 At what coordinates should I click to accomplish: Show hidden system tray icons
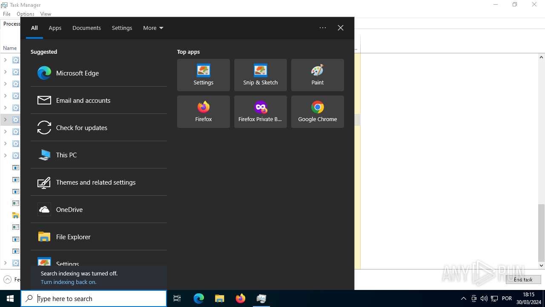coord(464,298)
